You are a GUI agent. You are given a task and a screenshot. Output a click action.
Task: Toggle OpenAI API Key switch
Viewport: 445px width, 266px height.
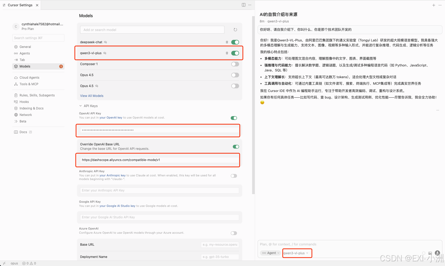click(234, 118)
